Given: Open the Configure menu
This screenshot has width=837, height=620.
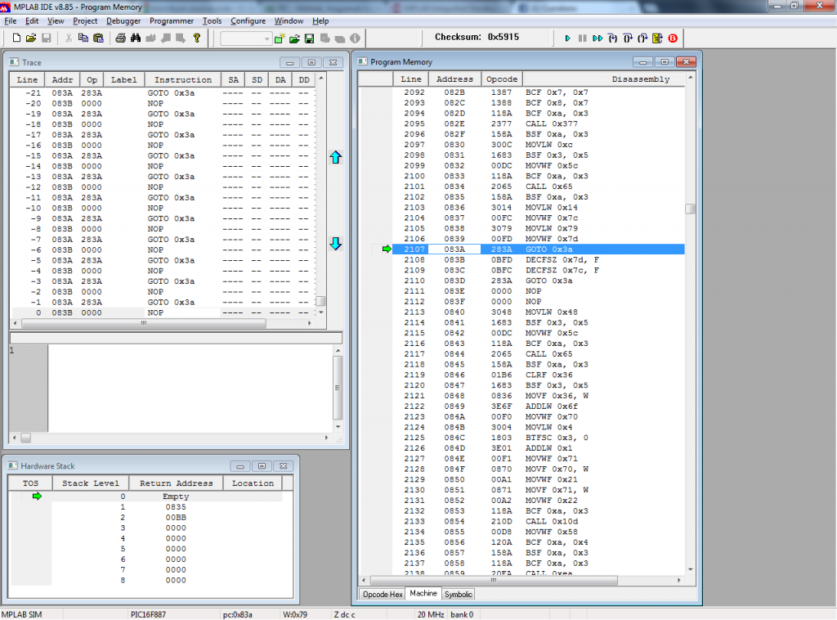Looking at the screenshot, I should 248,20.
